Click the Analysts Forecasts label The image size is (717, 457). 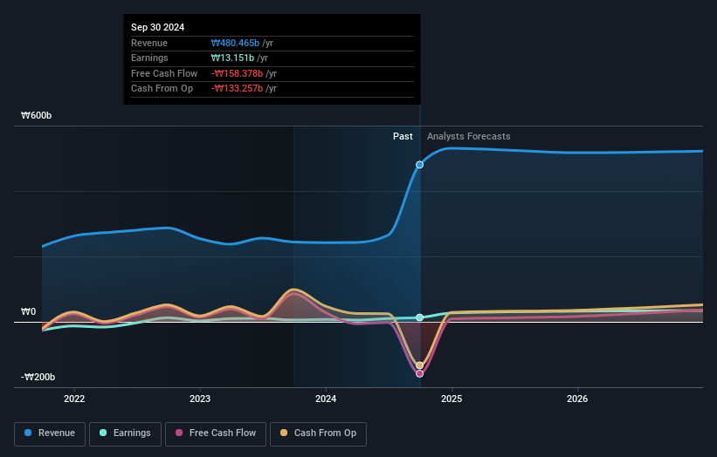click(x=469, y=137)
